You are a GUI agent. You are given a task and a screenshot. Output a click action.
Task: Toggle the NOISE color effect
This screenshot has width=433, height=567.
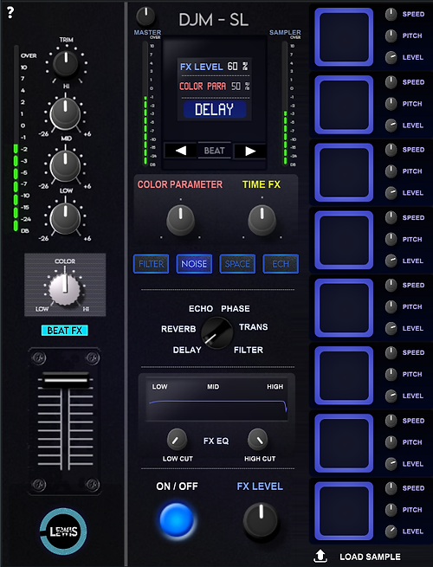click(194, 264)
